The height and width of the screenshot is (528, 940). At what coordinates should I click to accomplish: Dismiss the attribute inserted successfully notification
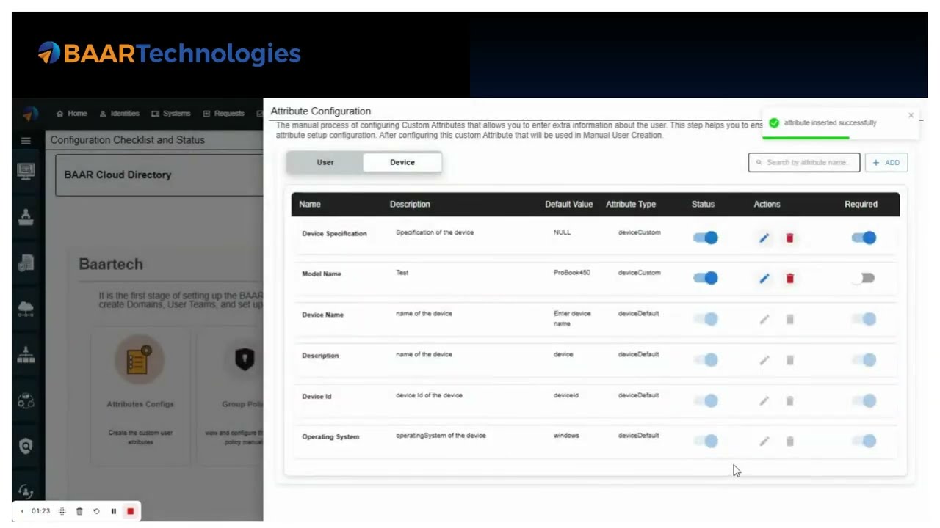click(x=911, y=115)
